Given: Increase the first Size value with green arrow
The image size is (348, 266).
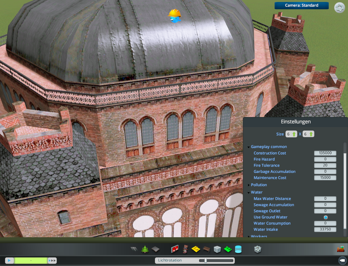Looking at the screenshot, I should tap(294, 134).
